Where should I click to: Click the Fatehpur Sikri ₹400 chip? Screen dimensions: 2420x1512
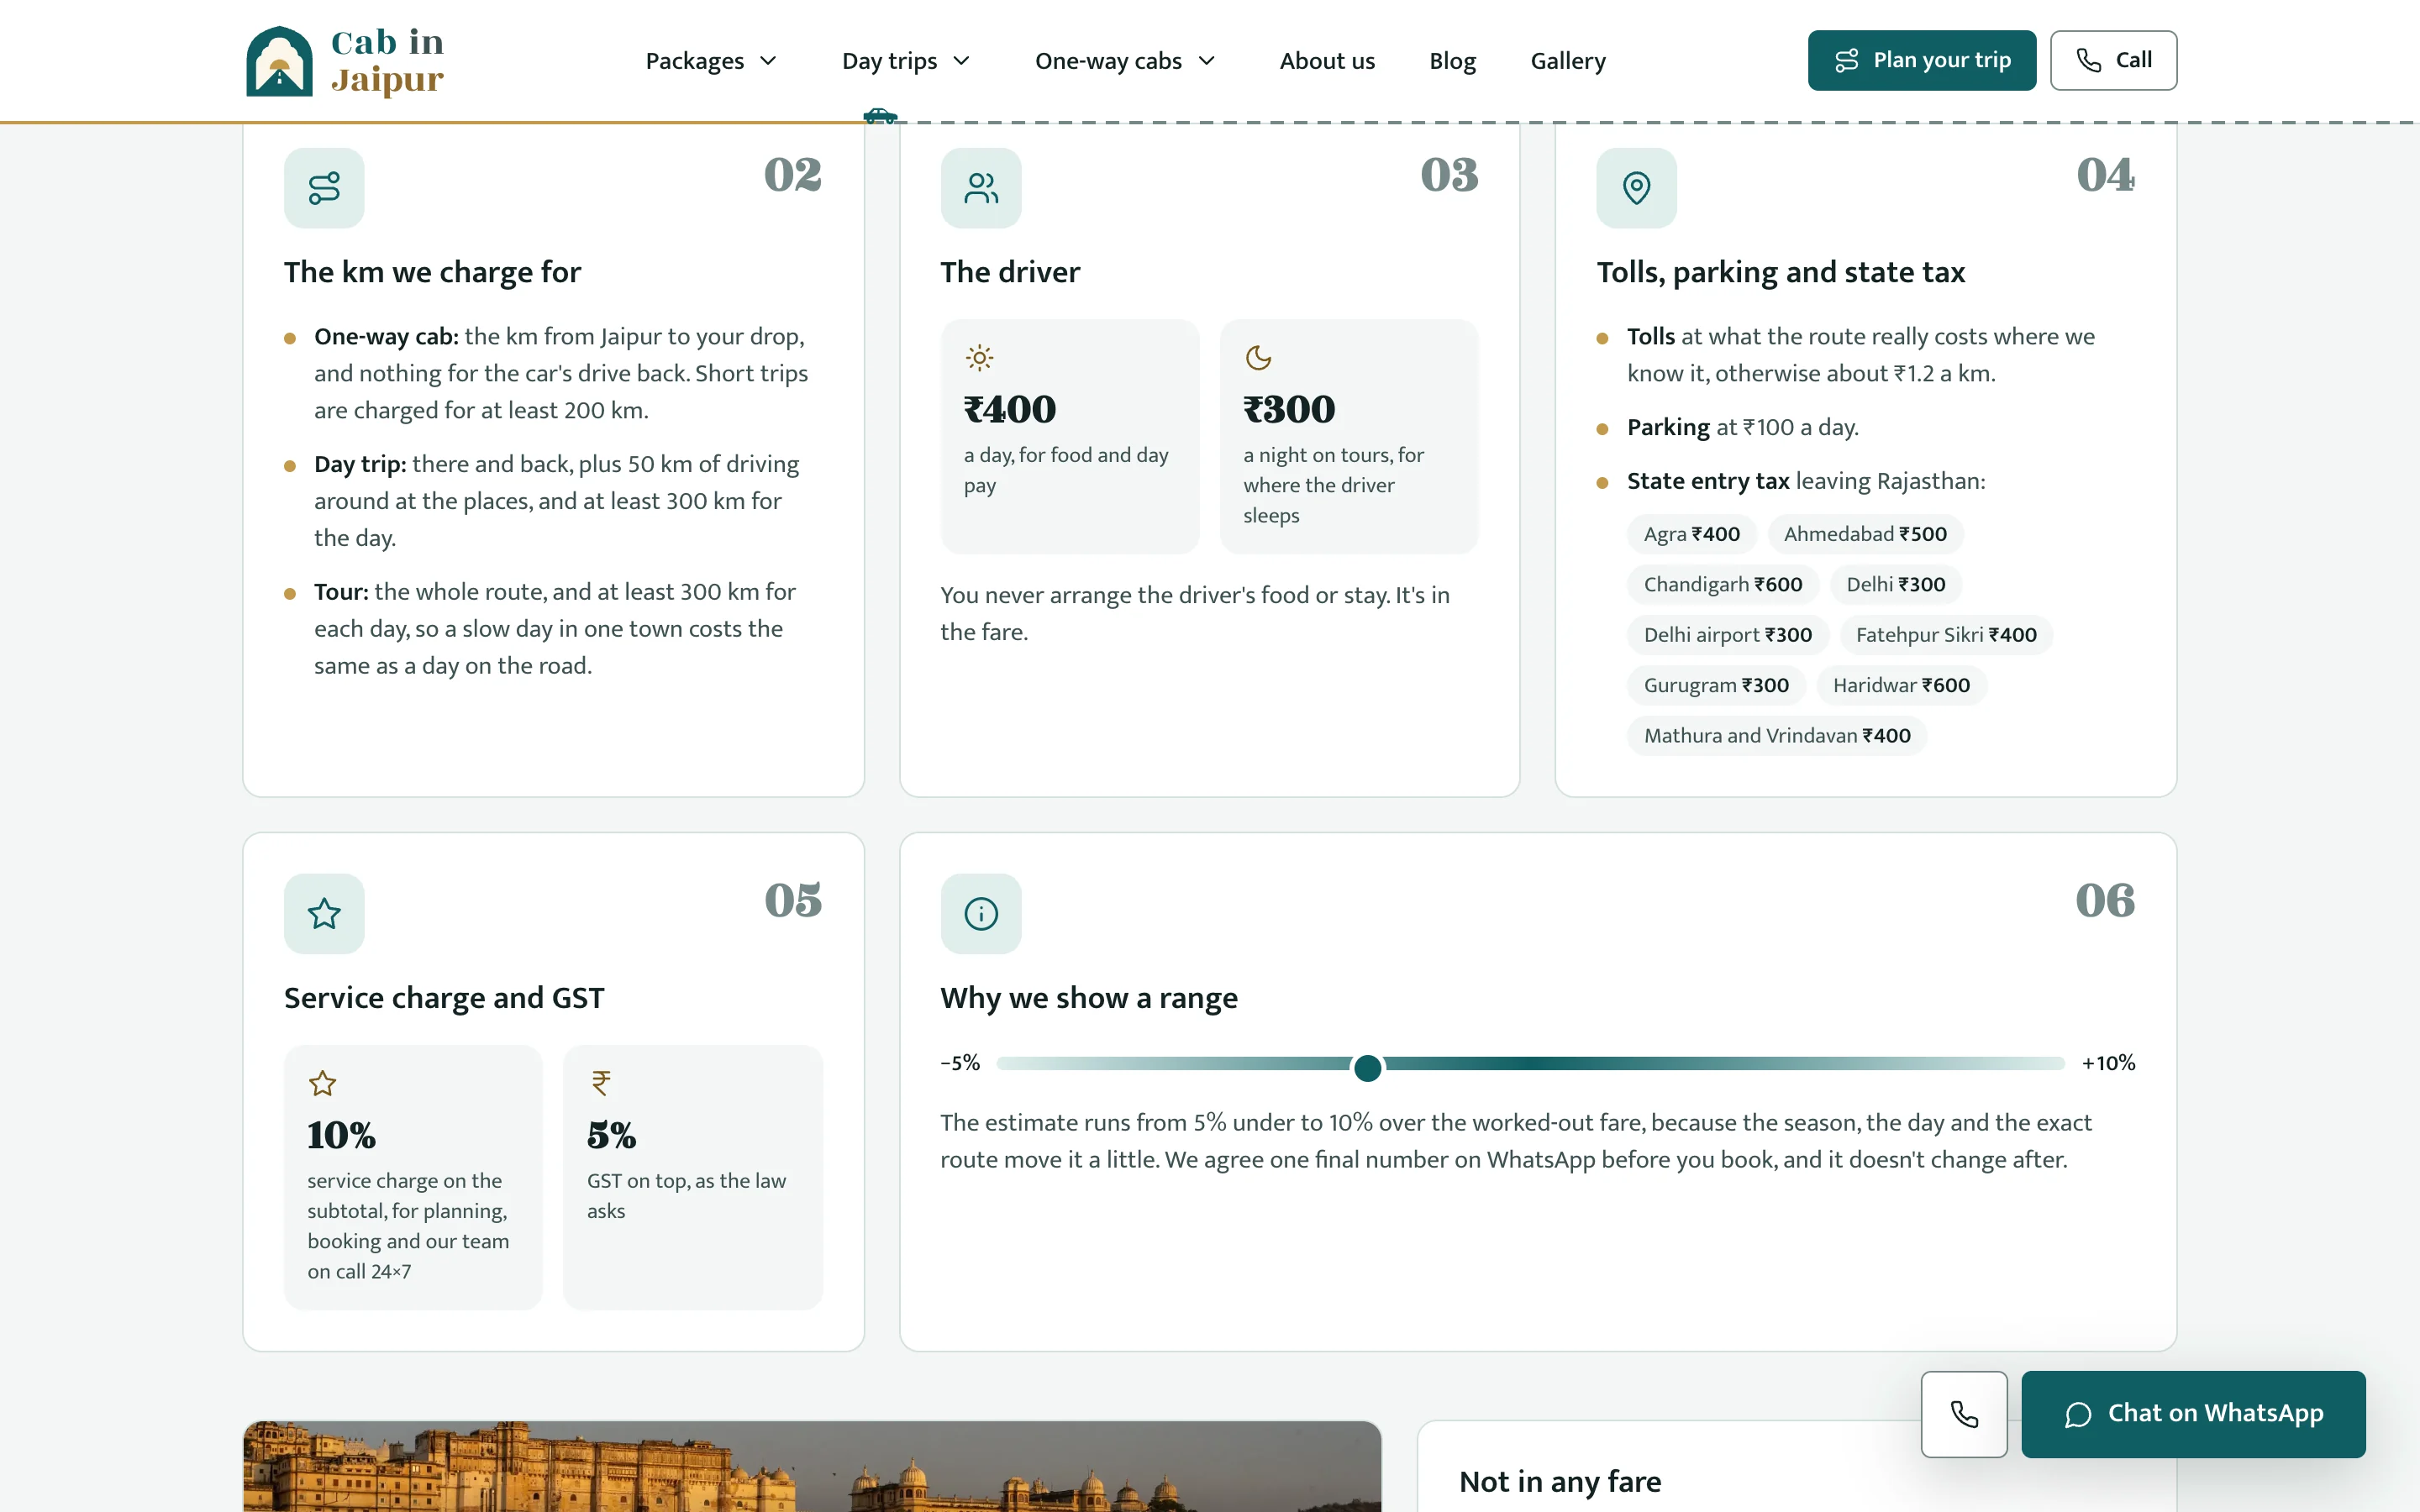click(1945, 635)
